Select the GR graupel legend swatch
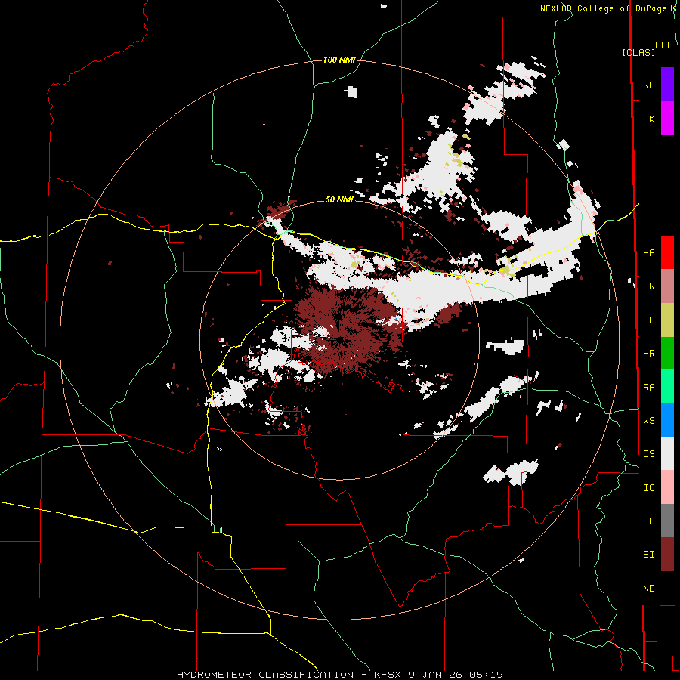The width and height of the screenshot is (680, 680). 667,286
